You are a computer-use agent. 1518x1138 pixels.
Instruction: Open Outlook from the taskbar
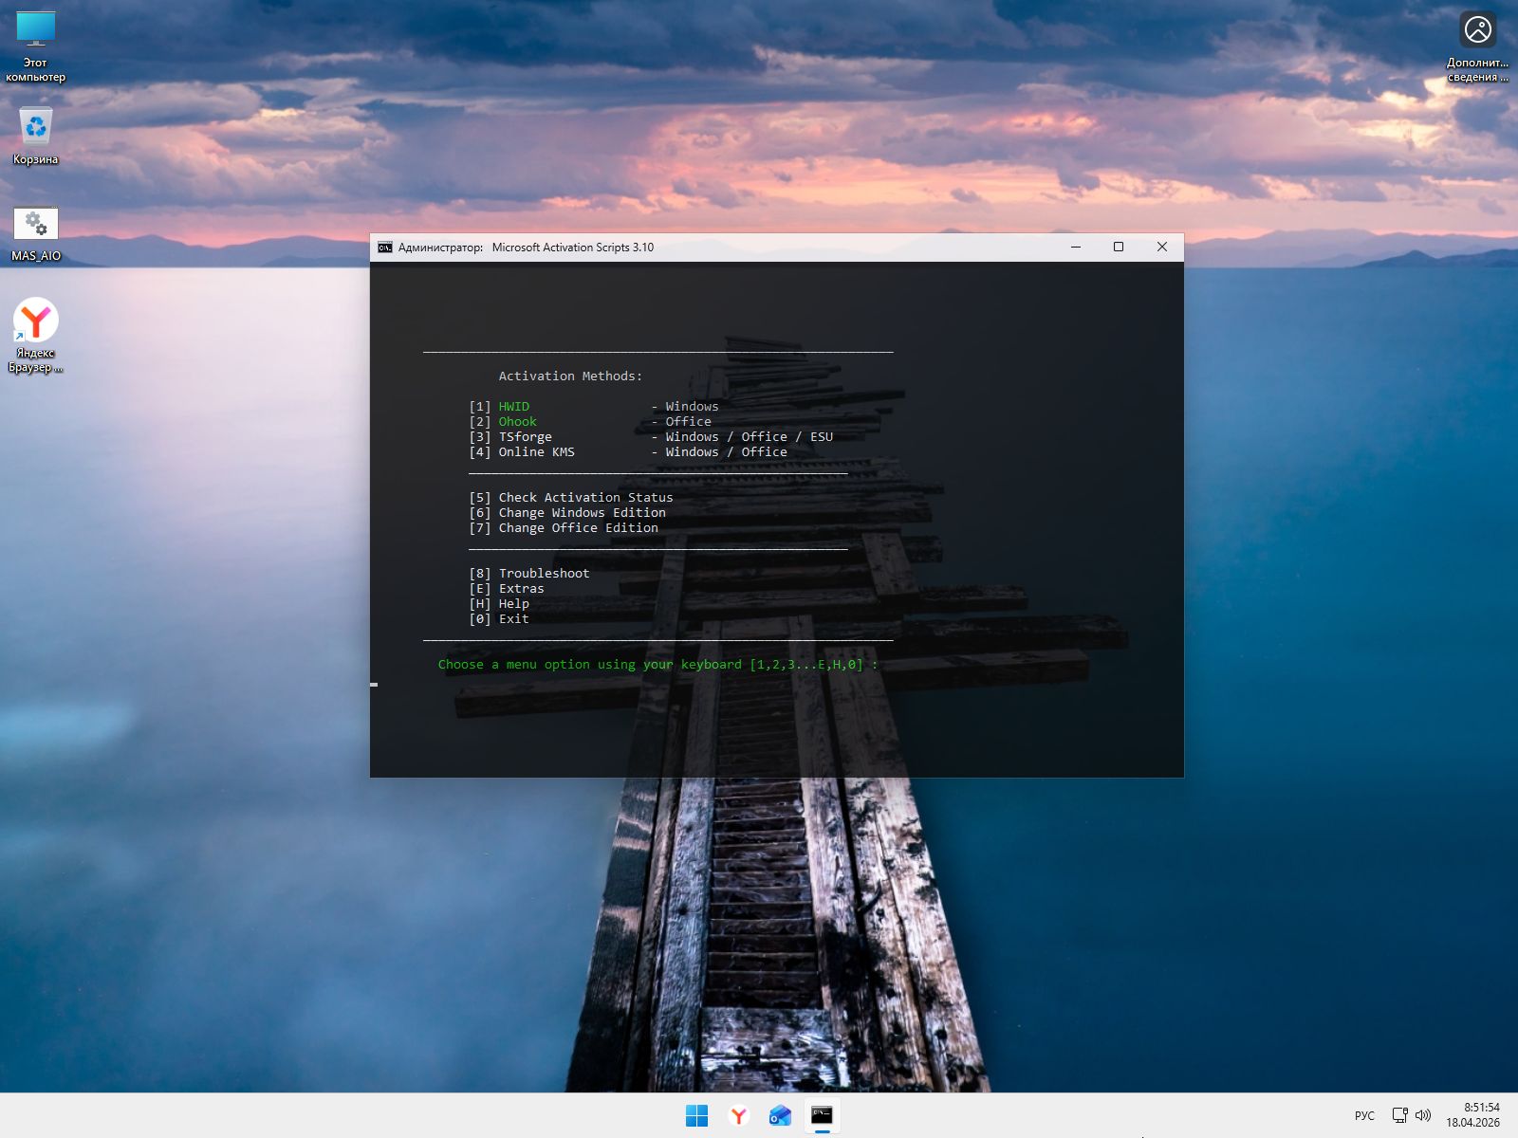coord(780,1116)
